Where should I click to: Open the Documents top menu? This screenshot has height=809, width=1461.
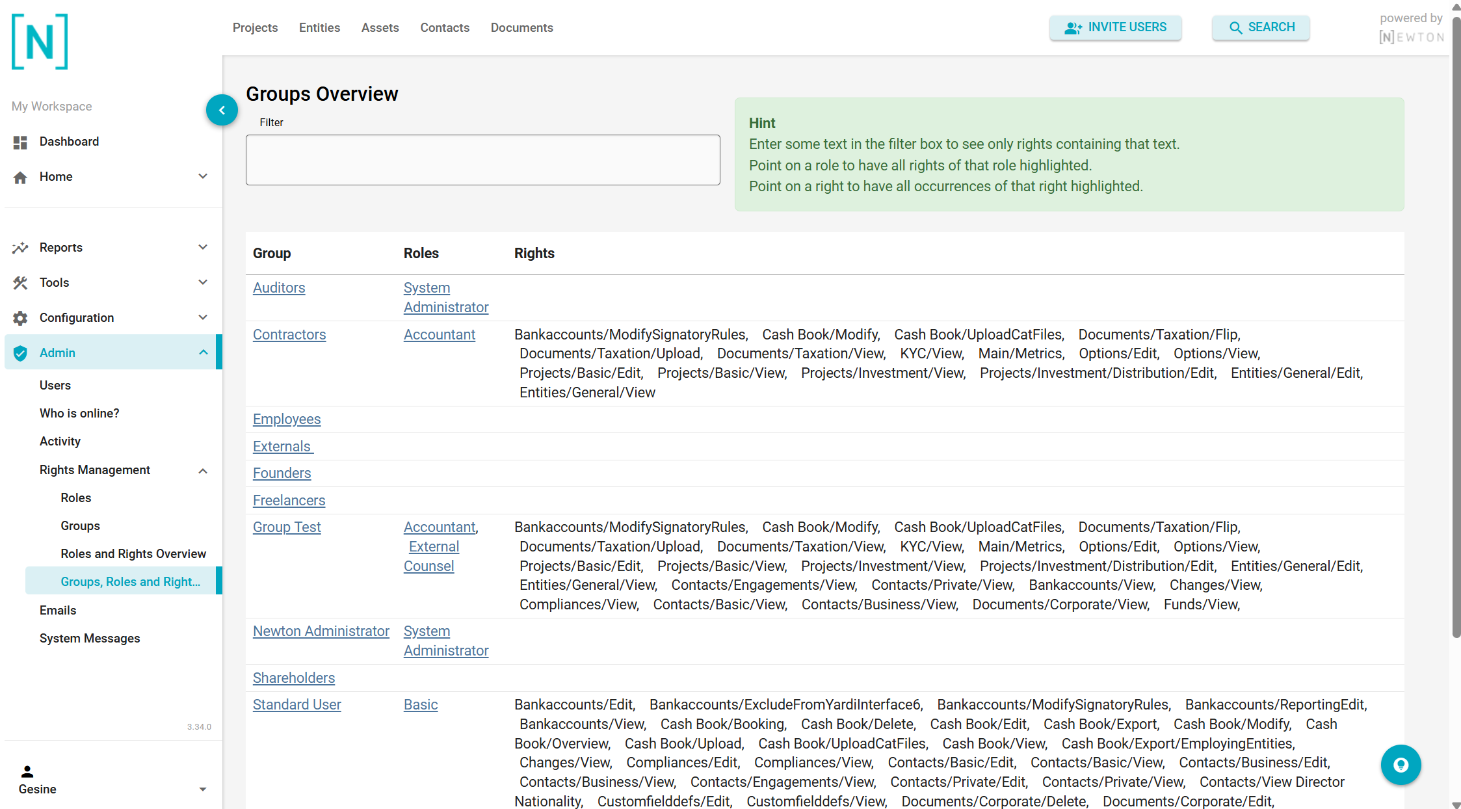[x=521, y=27]
